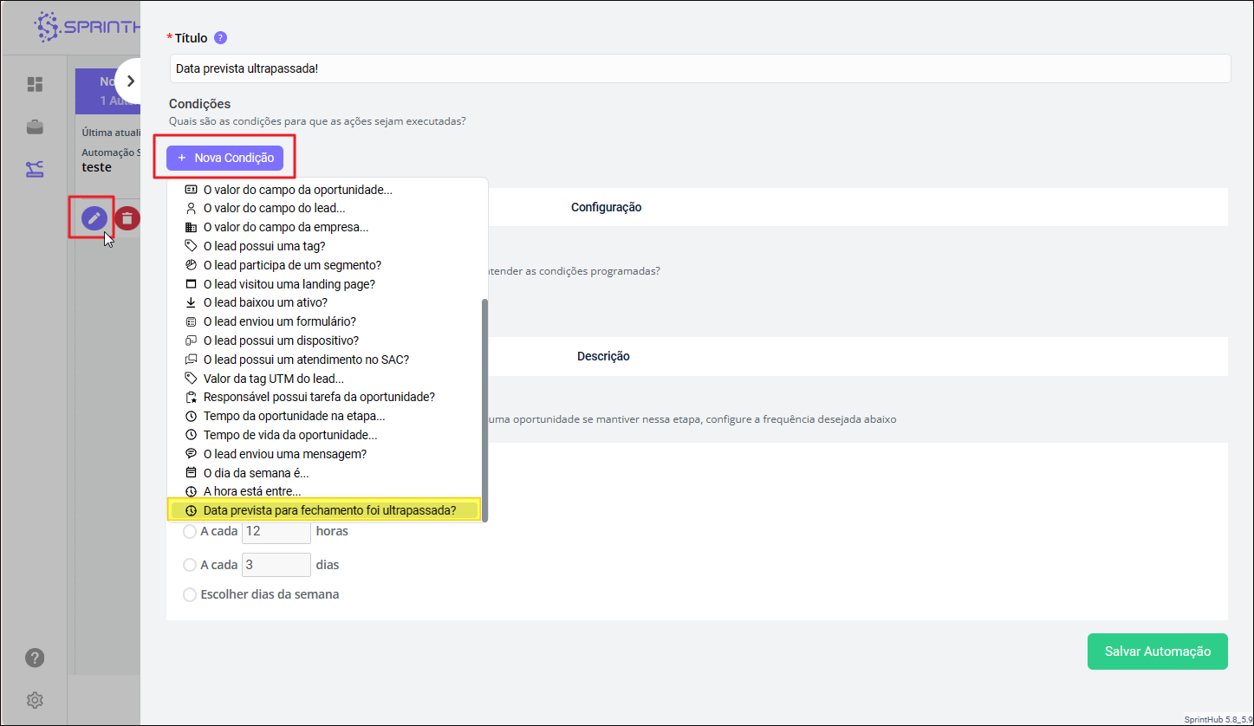
Task: Click the Salvar Automação button
Action: (1157, 651)
